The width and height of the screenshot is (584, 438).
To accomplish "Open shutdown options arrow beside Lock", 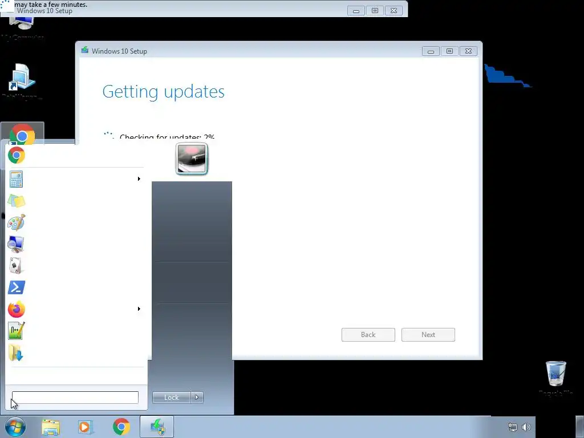I will [197, 398].
